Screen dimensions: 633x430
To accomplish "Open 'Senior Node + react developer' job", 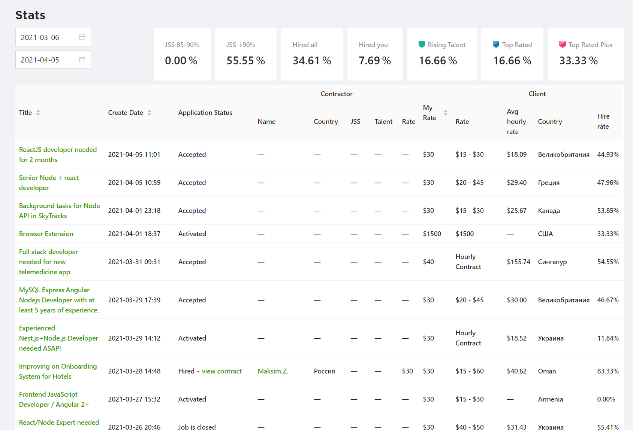I will click(x=49, y=183).
